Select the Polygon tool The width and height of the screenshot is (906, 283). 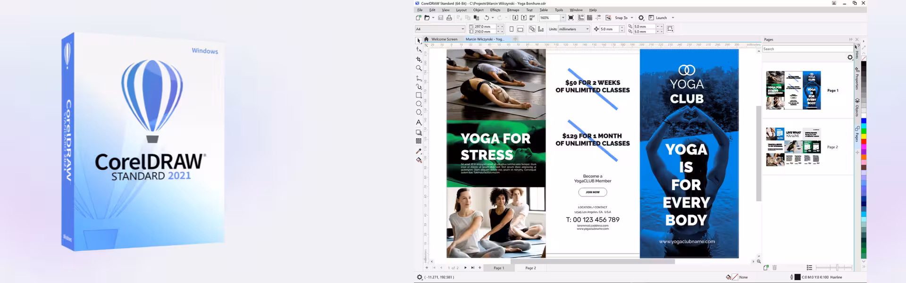coord(419,112)
